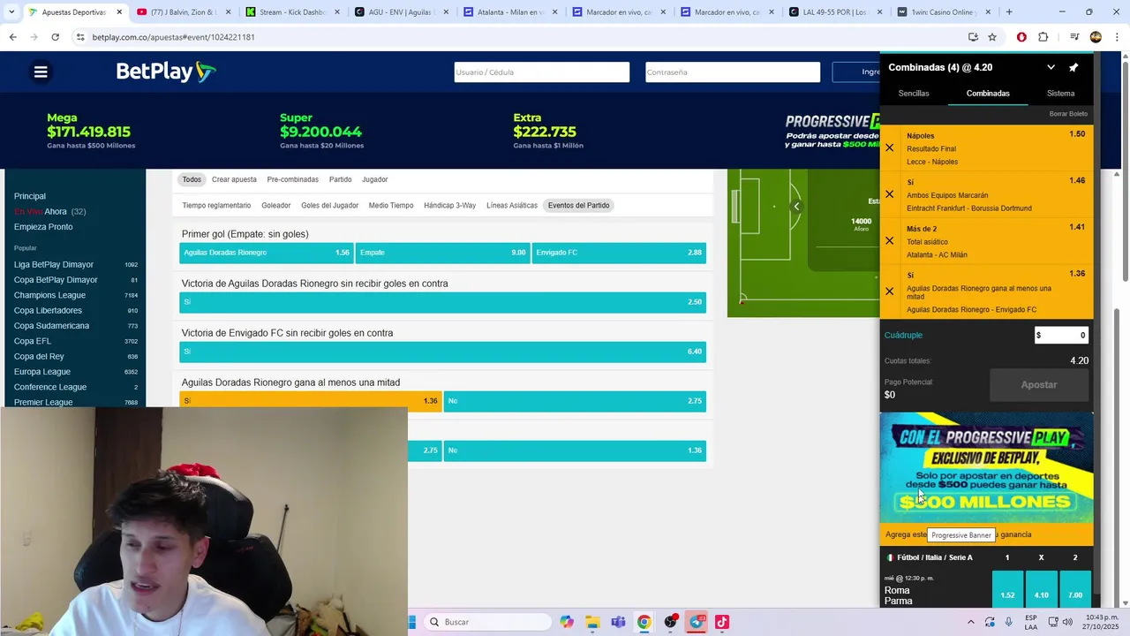Screen dimensions: 1130x636
Task: Open the install app icon in address bar
Action: (973, 37)
